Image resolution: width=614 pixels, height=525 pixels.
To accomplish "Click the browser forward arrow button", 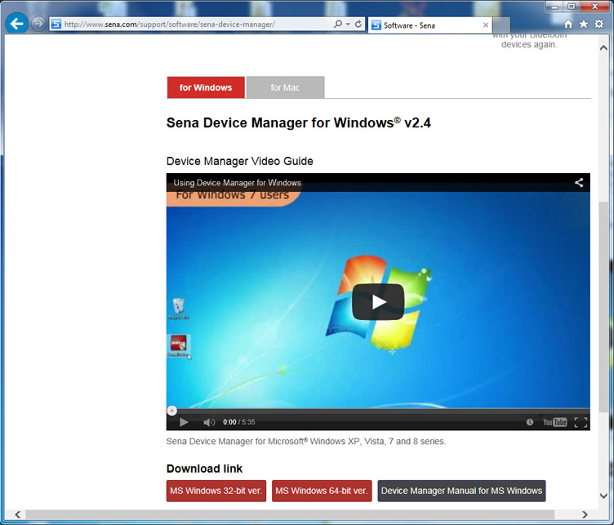I will 38,24.
